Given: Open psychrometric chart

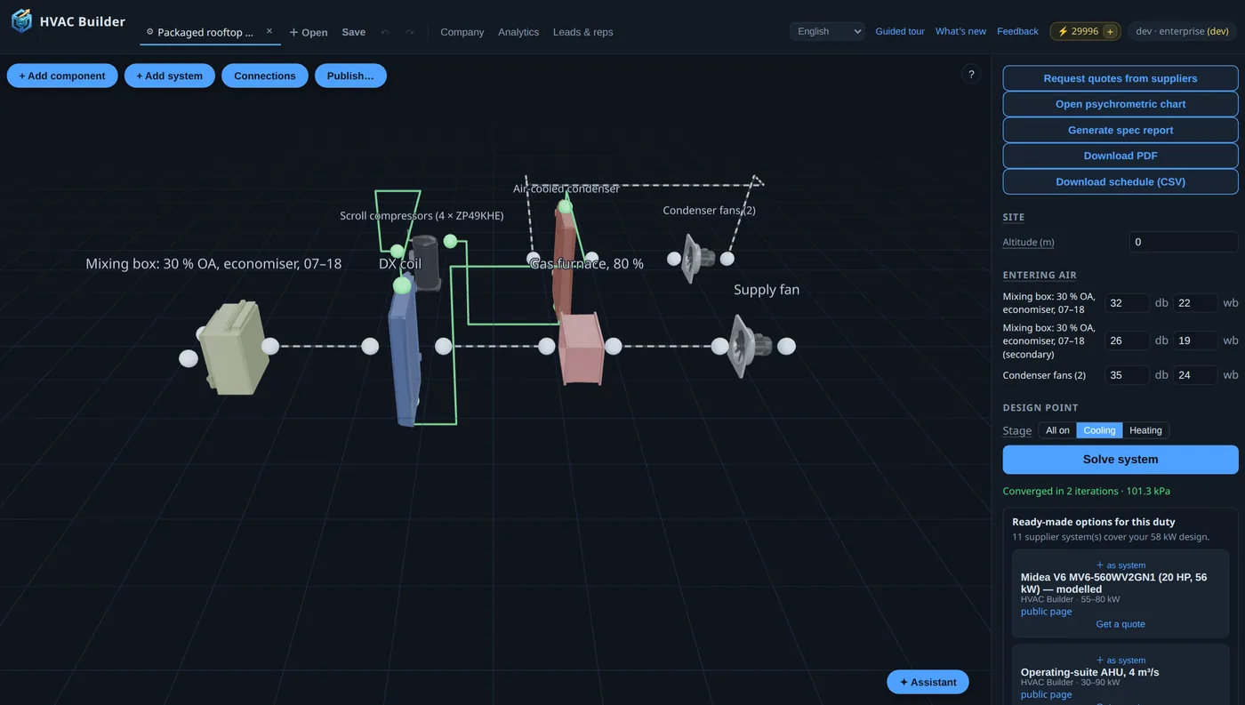Looking at the screenshot, I should pyautogui.click(x=1120, y=104).
